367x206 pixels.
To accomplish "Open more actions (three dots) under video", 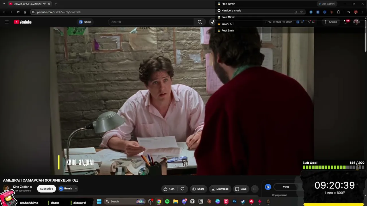I will click(255, 189).
